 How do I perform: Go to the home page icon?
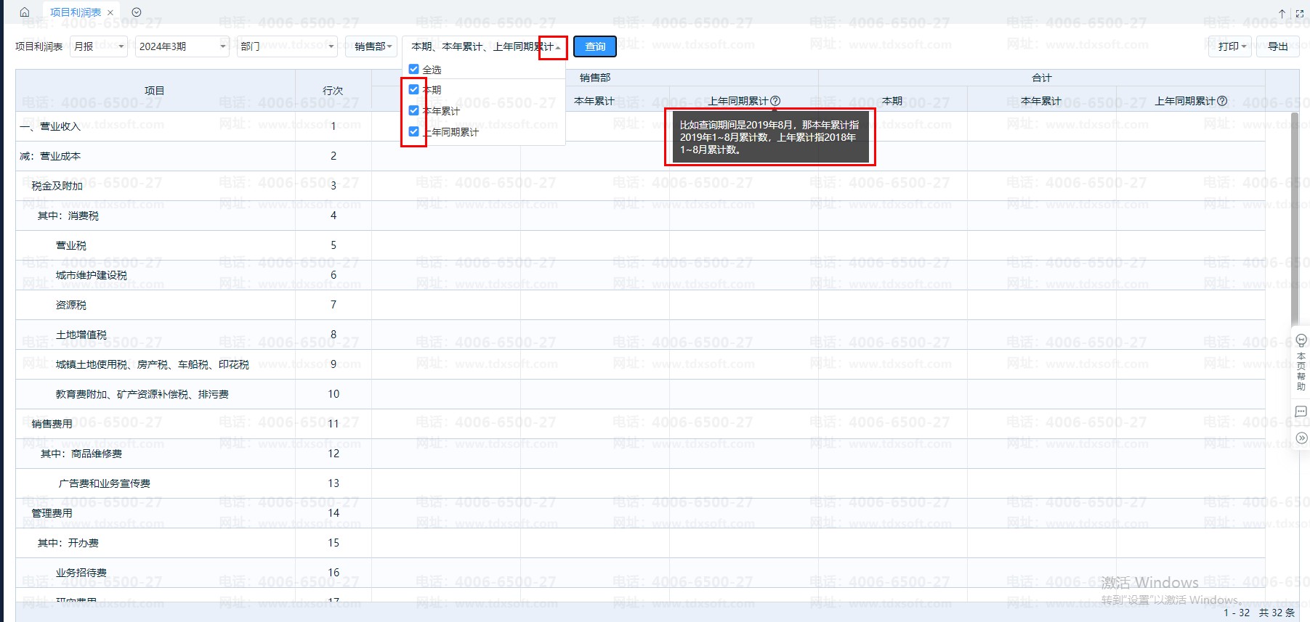pos(25,12)
